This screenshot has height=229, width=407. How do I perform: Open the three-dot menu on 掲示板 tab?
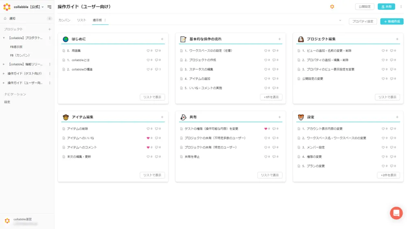tap(105, 20)
